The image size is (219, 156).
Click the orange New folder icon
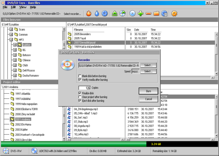156,14
